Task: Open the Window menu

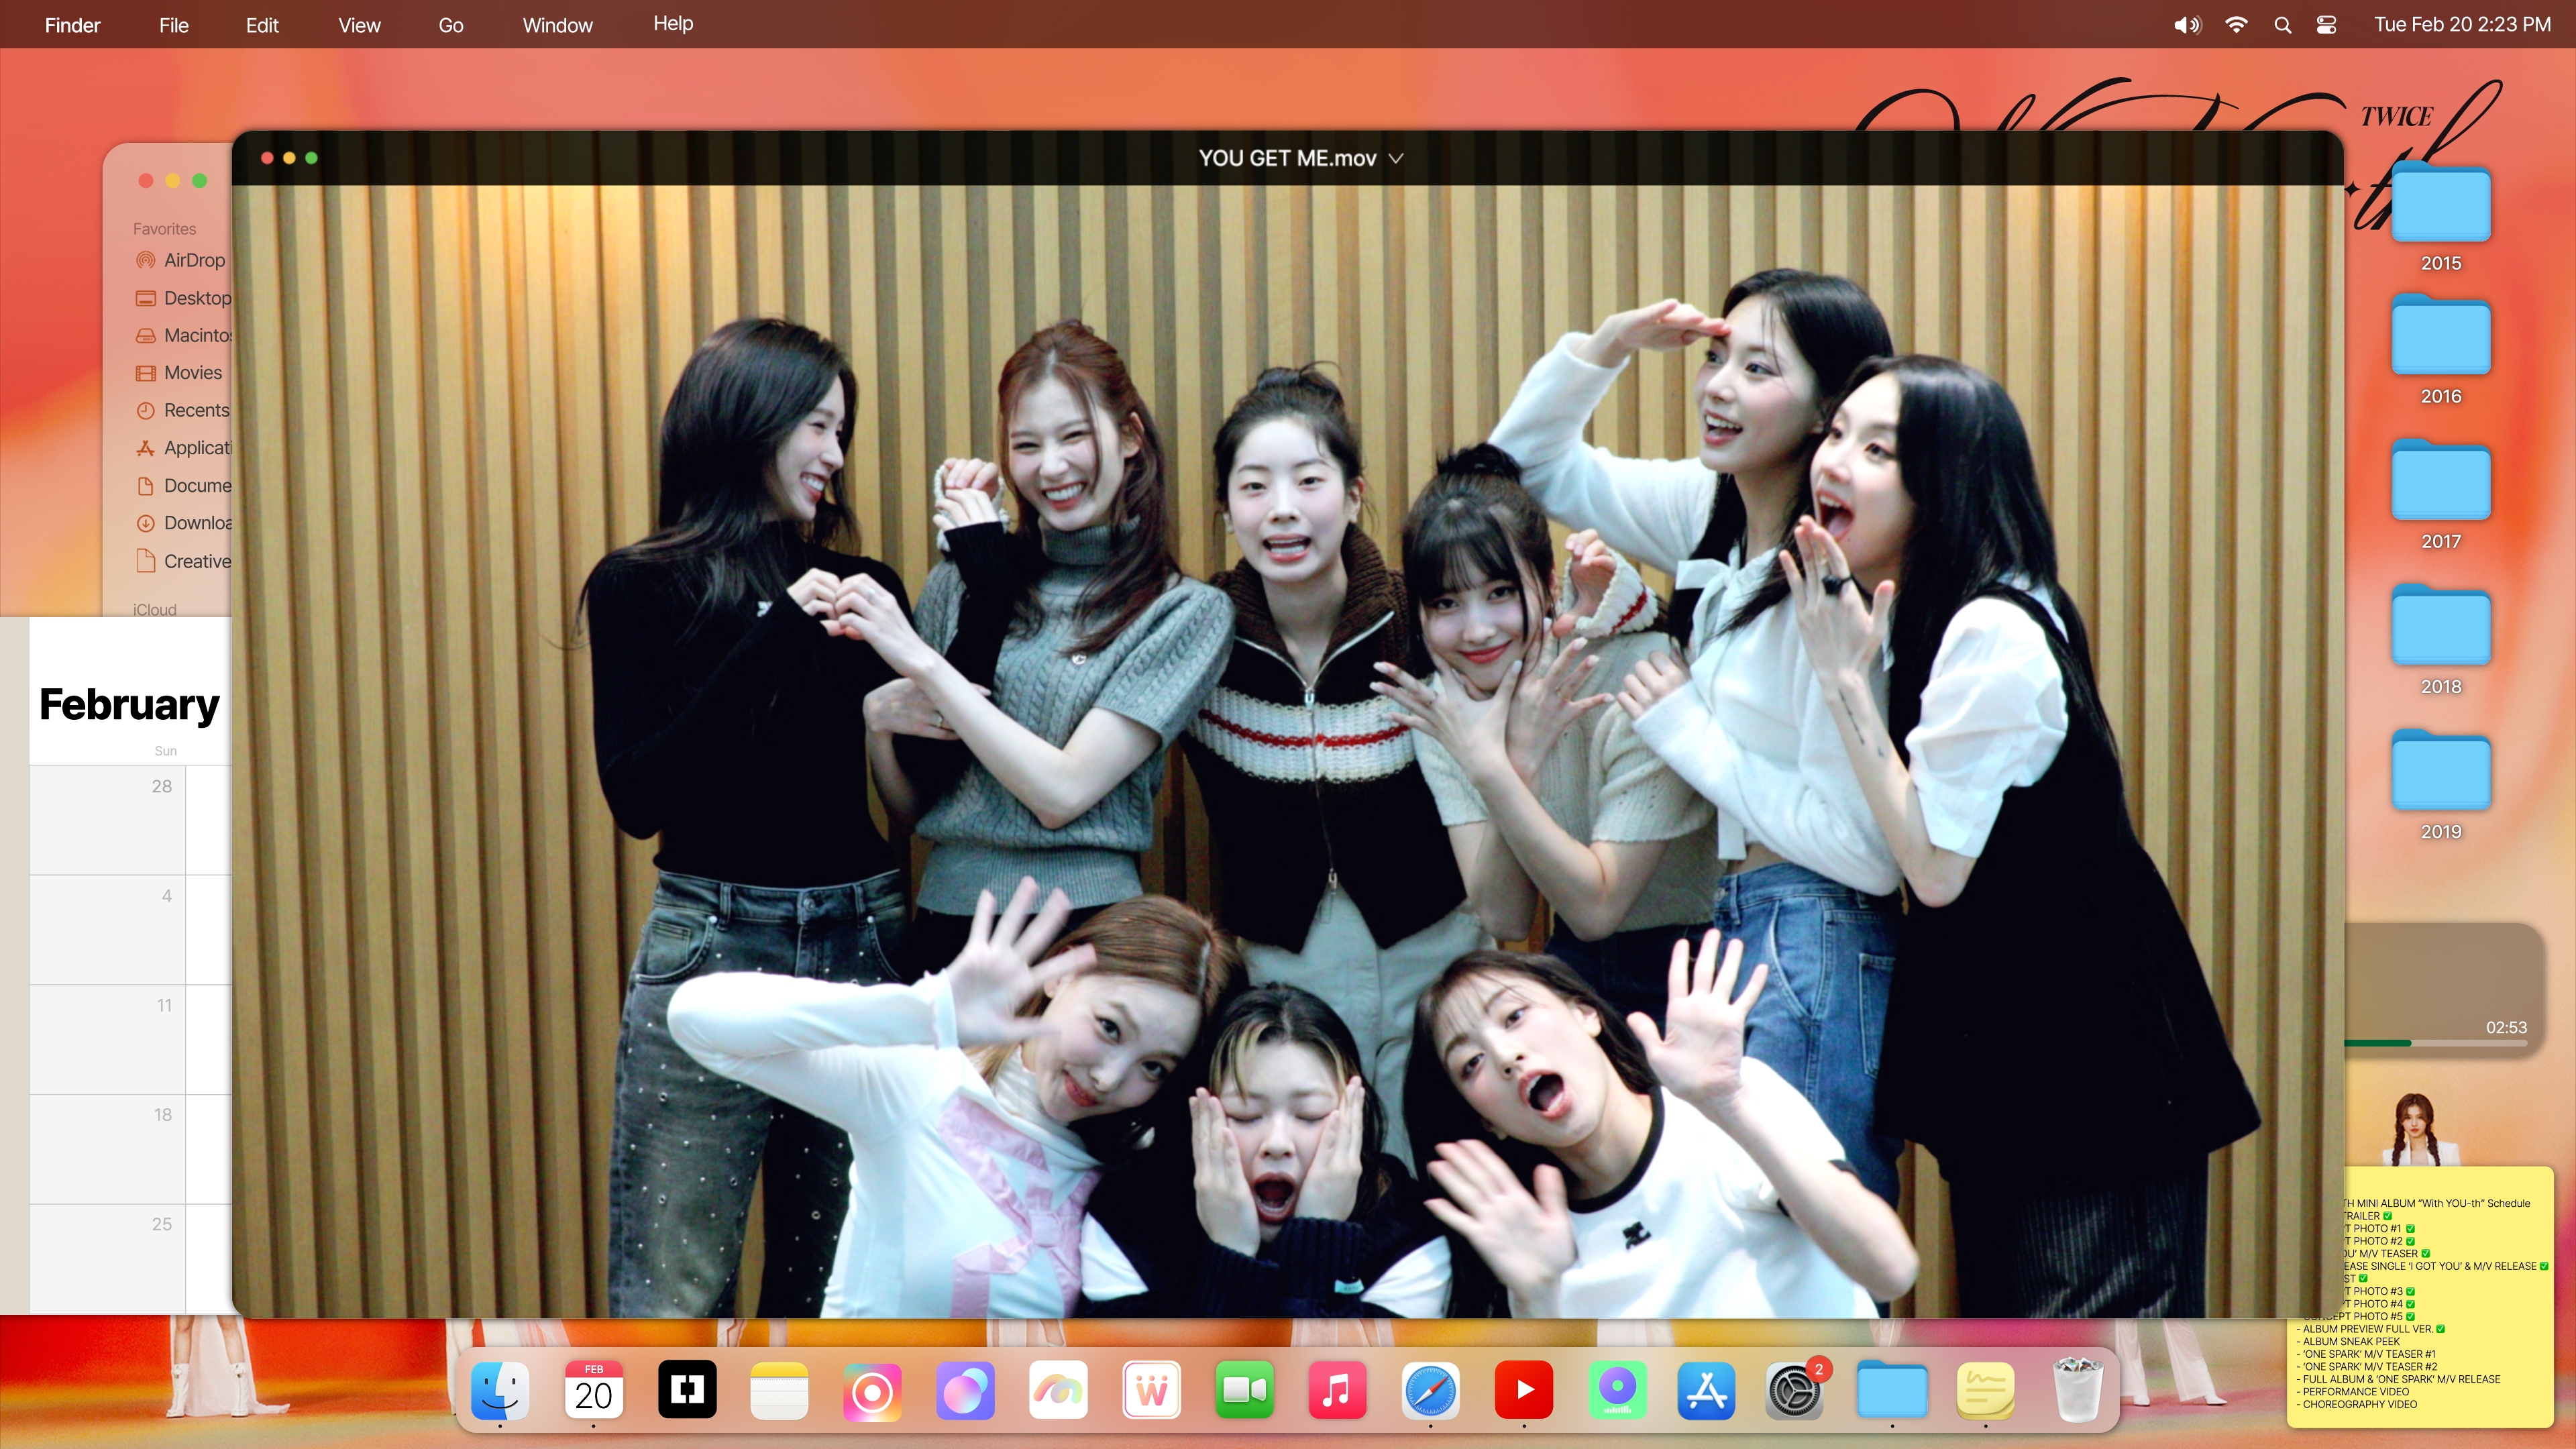Action: coord(557,25)
